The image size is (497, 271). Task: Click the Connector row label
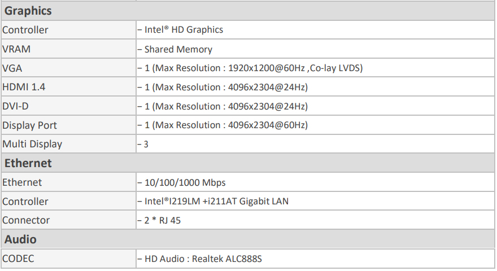pyautogui.click(x=26, y=220)
